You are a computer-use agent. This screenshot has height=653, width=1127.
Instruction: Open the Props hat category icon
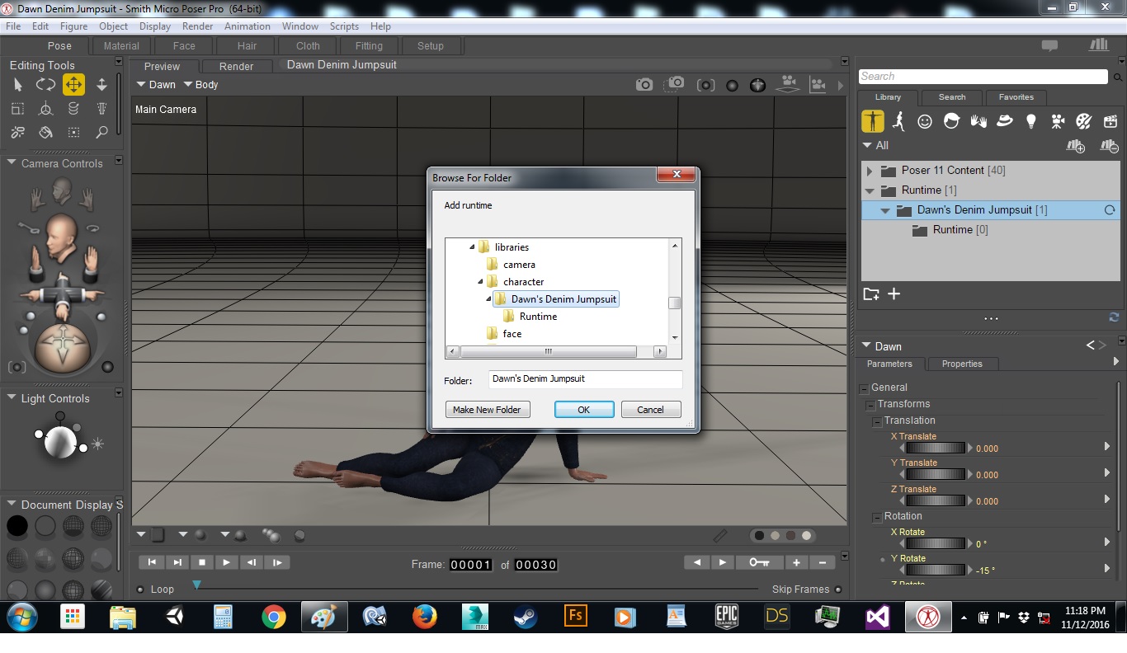pos(1004,121)
